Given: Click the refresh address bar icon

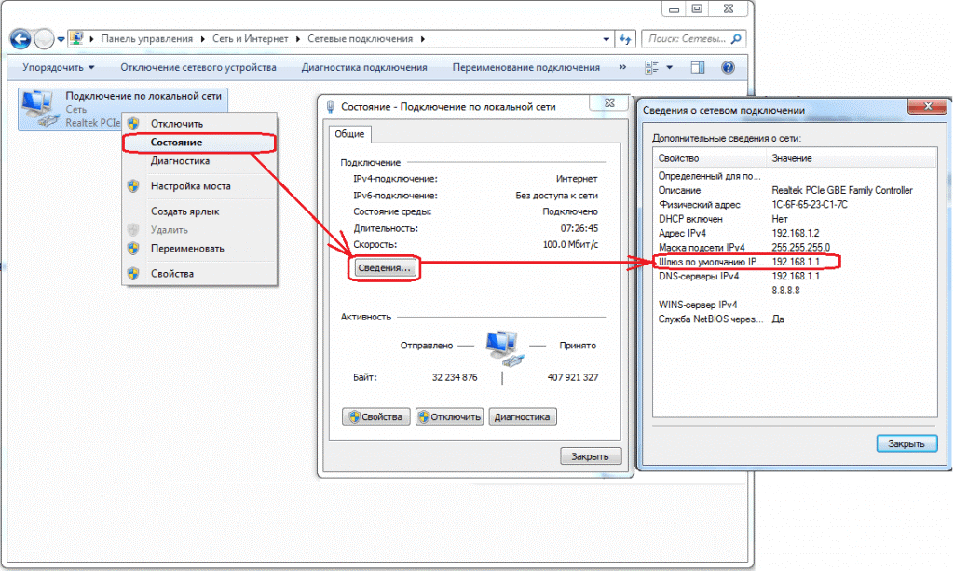Looking at the screenshot, I should 627,39.
